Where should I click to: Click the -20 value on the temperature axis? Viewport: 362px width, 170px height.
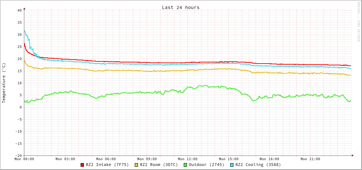coord(18,155)
